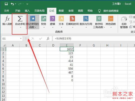Viewport: 135px width, 101px height.
Task: Select column E header
Action: (67, 45)
